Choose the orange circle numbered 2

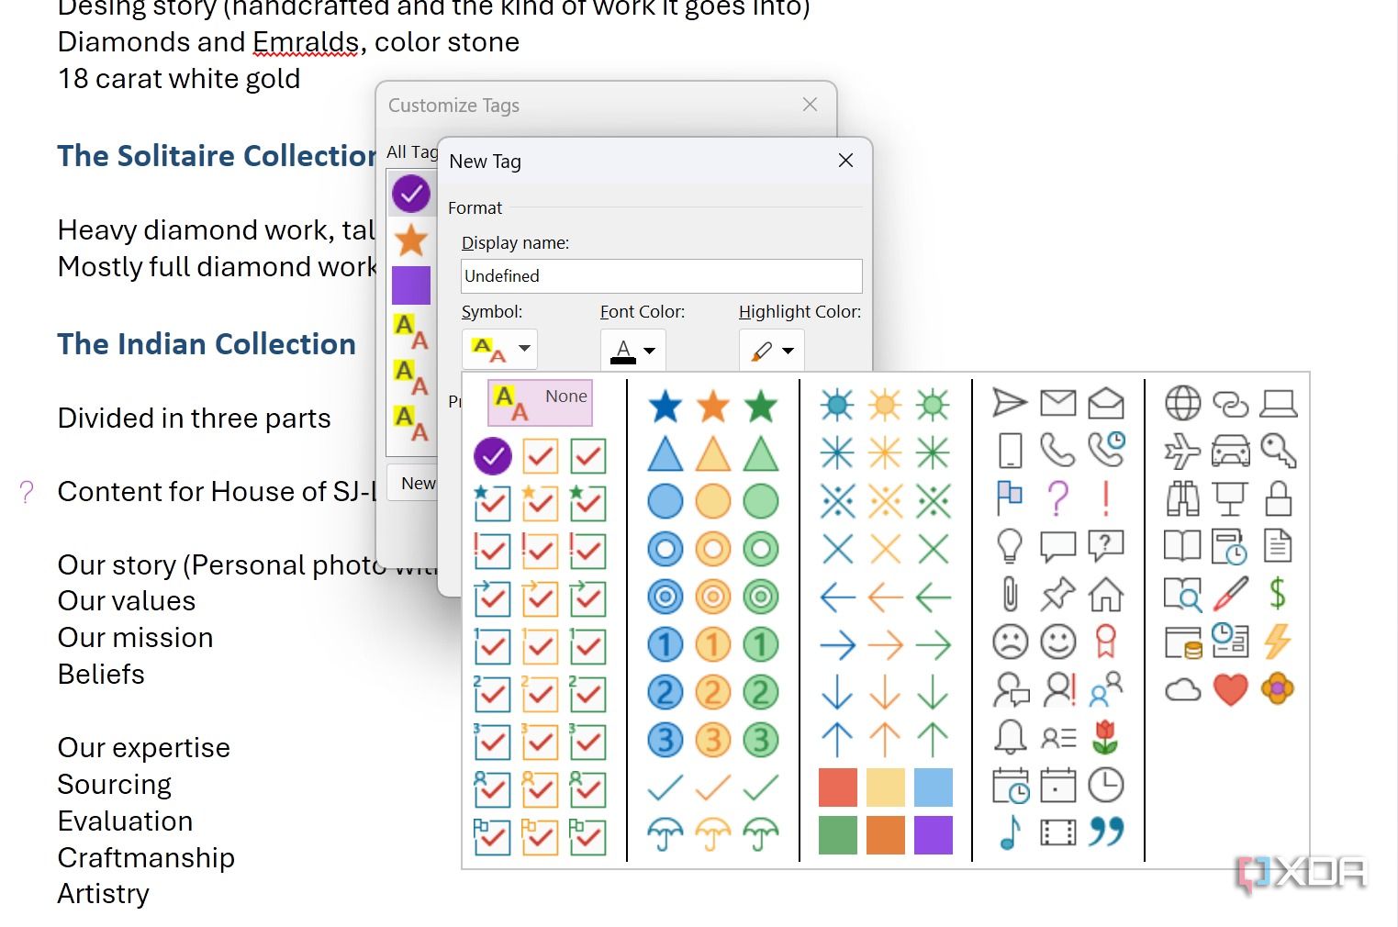click(x=713, y=692)
